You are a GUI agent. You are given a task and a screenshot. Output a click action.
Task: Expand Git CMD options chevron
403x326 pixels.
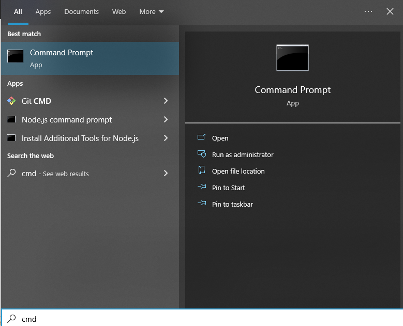(166, 101)
